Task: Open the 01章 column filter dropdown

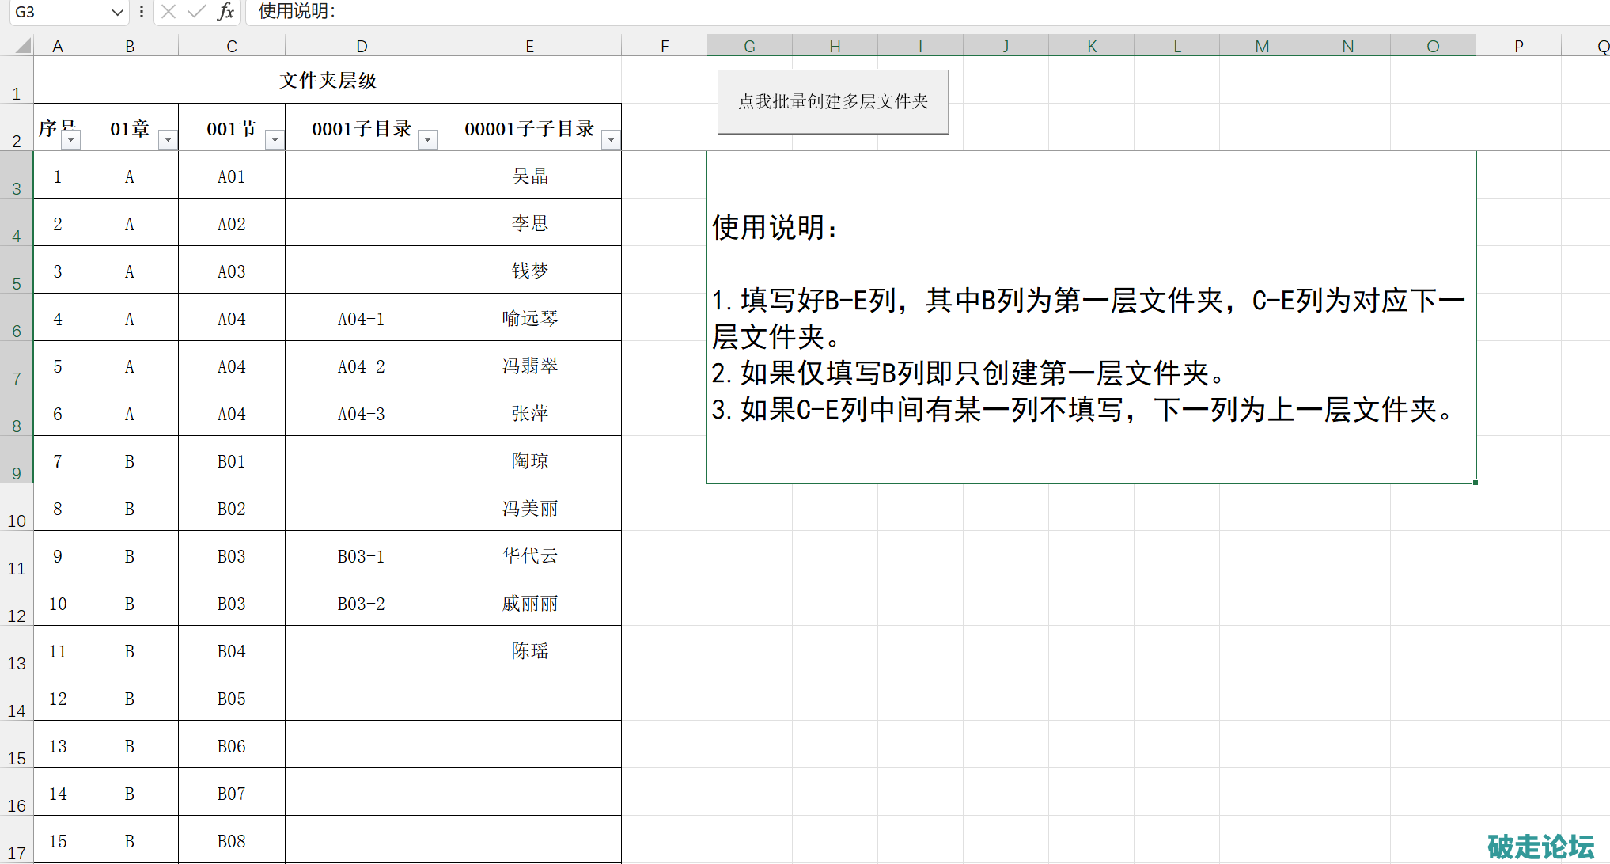Action: 168,140
